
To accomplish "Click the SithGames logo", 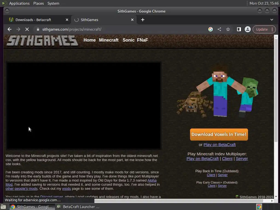I will (x=42, y=41).
